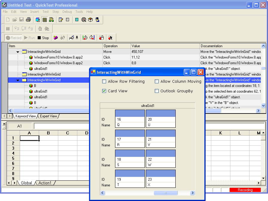
Task: Enable the Allow Column Moving checkbox
Action: tap(157, 81)
